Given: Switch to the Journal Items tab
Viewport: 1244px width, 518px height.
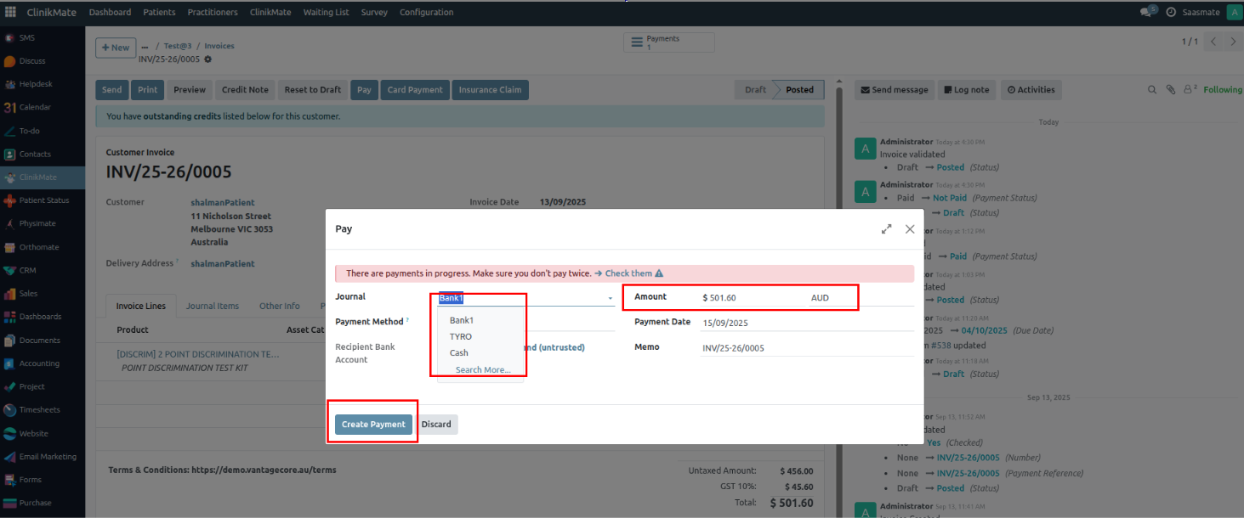Looking at the screenshot, I should pyautogui.click(x=213, y=306).
